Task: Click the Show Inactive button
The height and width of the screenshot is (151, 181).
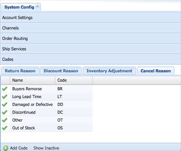Action: (x=46, y=148)
